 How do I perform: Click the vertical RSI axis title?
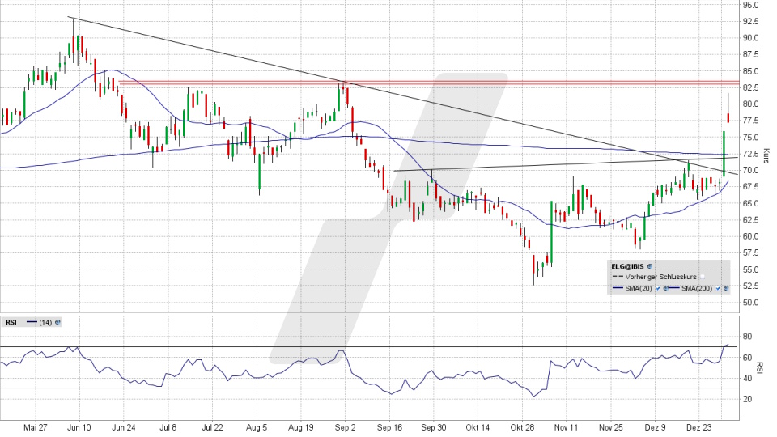[760, 367]
